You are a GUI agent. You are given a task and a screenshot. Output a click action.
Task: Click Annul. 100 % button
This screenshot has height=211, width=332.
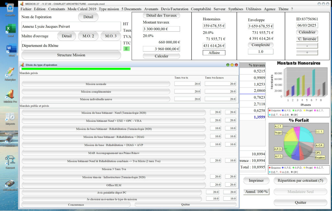[256, 192]
